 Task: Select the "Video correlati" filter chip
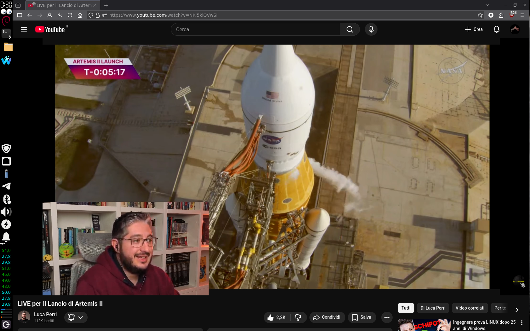tap(470, 308)
